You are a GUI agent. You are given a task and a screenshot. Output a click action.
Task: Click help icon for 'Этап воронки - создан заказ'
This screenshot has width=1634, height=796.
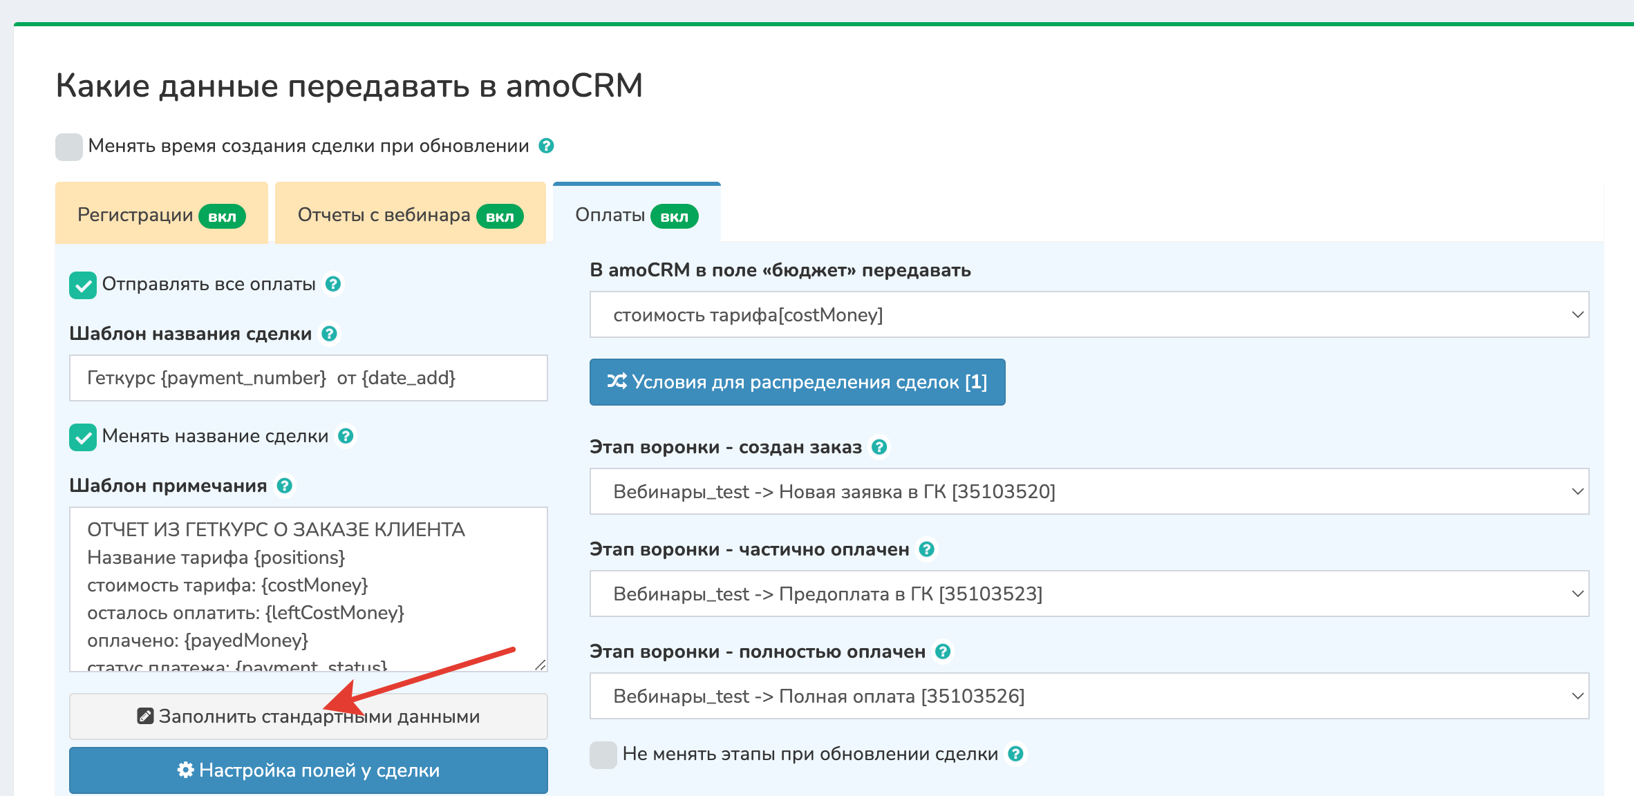(879, 447)
